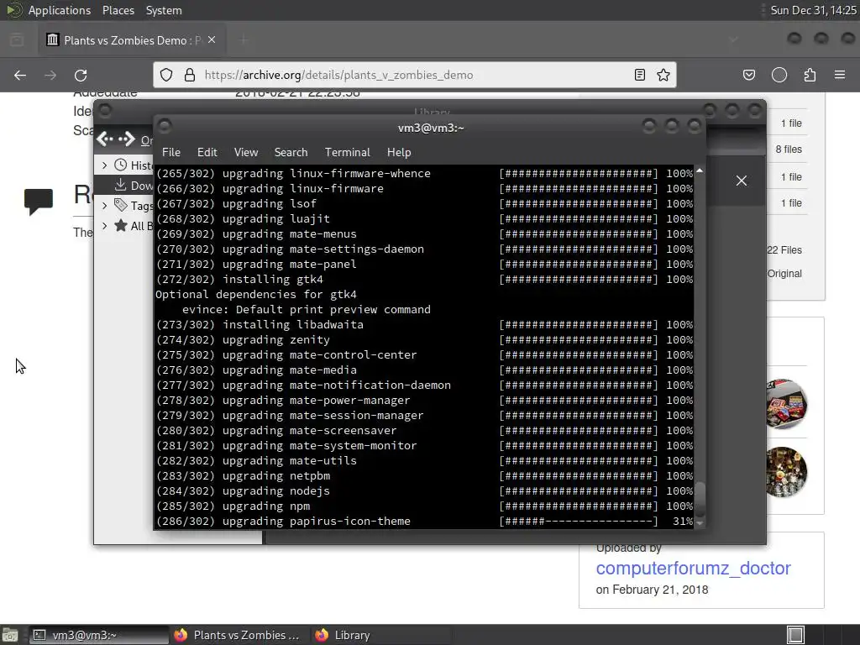
Task: Open the list all tabs dropdown
Action: click(733, 39)
